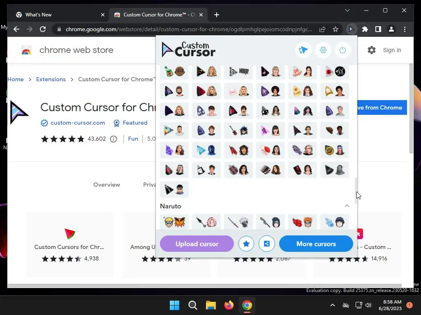Select the red-moustache man cursor pack
Screen dimensions: 421x315
[x=238, y=111]
